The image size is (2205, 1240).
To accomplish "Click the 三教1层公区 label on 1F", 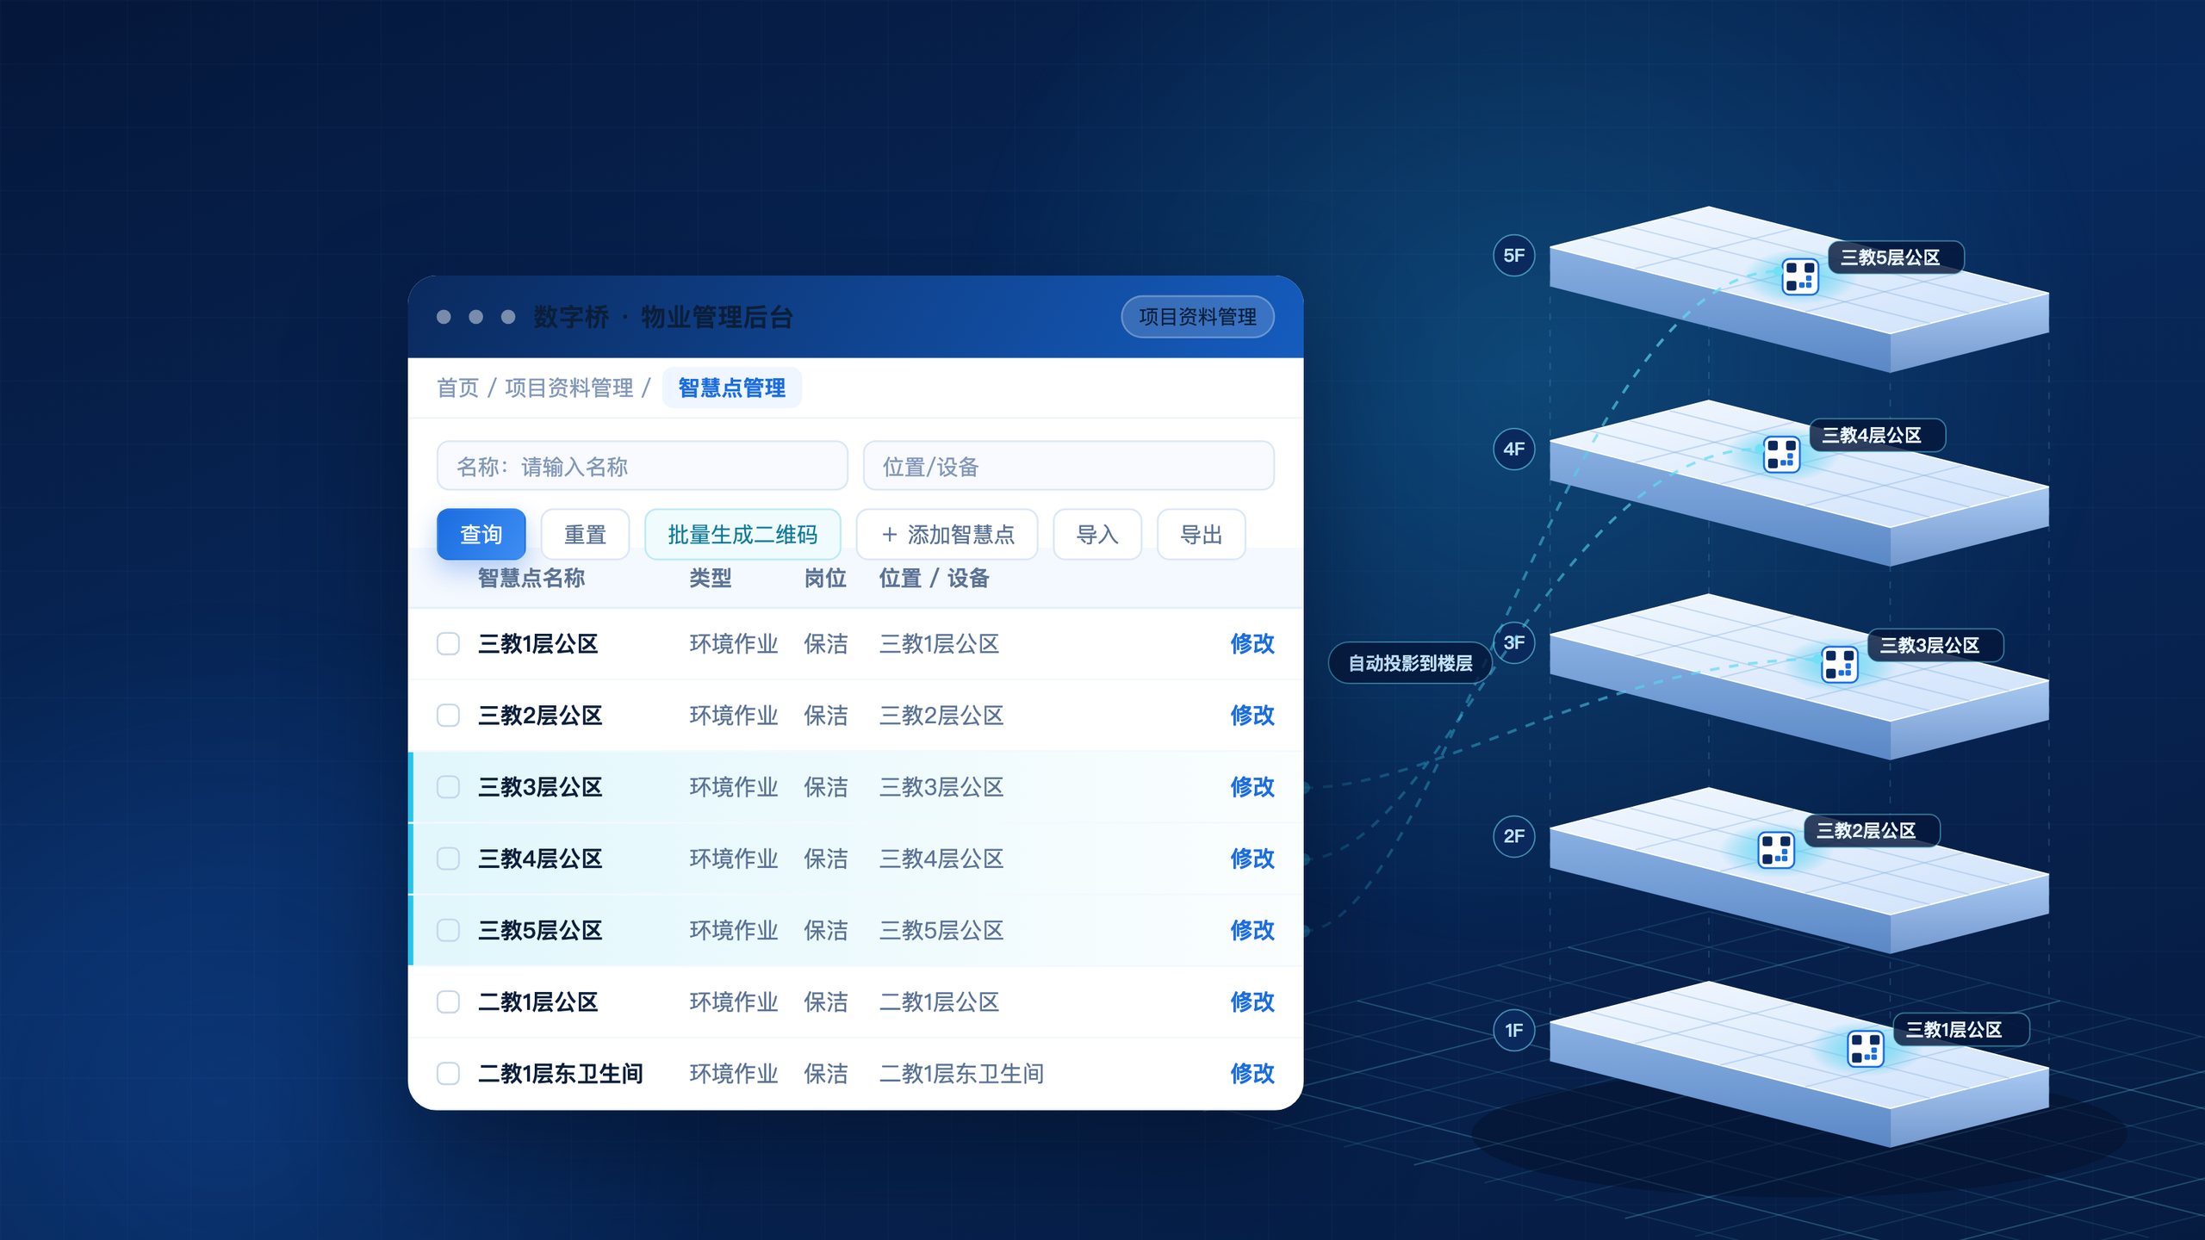I will click(x=1960, y=1029).
